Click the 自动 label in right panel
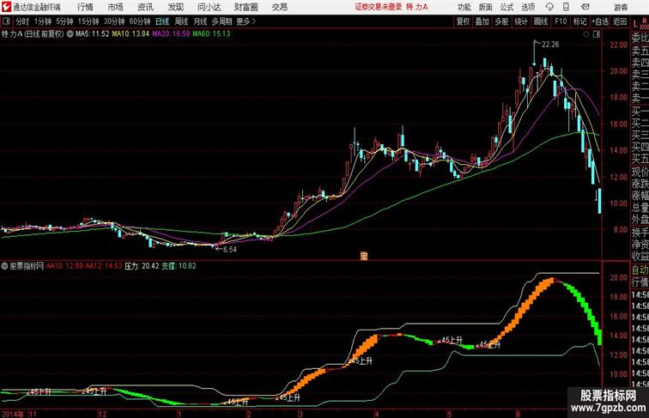Viewport: 649px width, 418px height. point(640,270)
